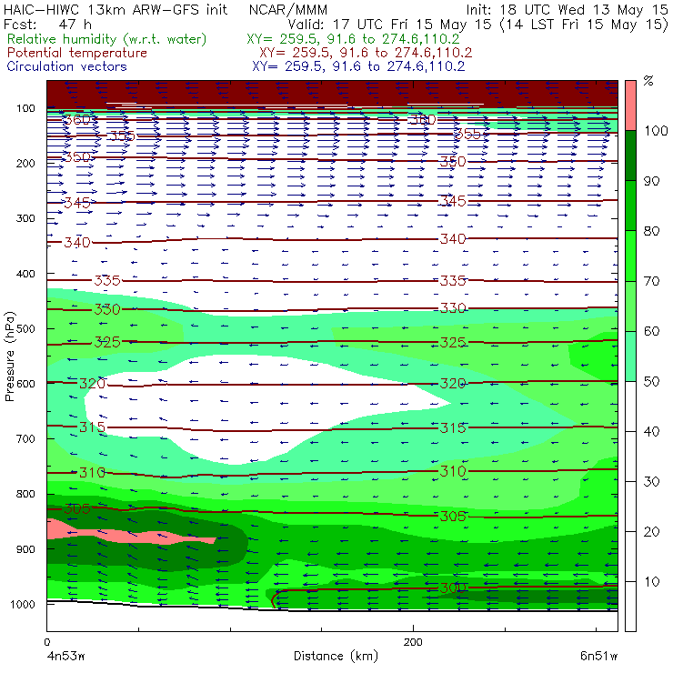Click the 200 tick on distance axis
Screen dimensions: 673x673
tap(413, 642)
